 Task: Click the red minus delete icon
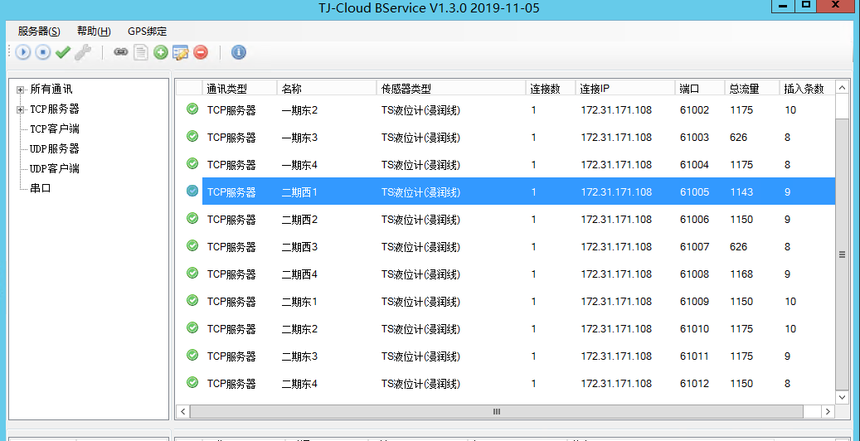pyautogui.click(x=201, y=52)
